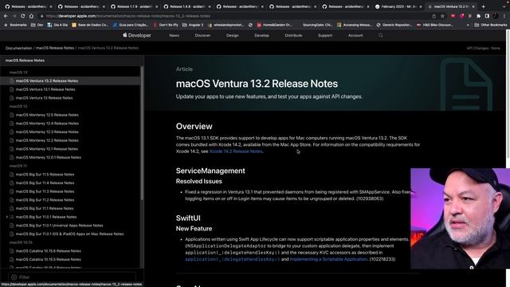Open the Distribute menu item
Image resolution: width=510 pixels, height=287 pixels.
[x=293, y=35]
